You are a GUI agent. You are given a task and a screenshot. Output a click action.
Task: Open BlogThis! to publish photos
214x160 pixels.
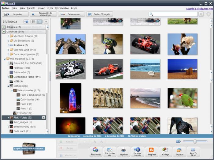pyautogui.click(x=151, y=151)
